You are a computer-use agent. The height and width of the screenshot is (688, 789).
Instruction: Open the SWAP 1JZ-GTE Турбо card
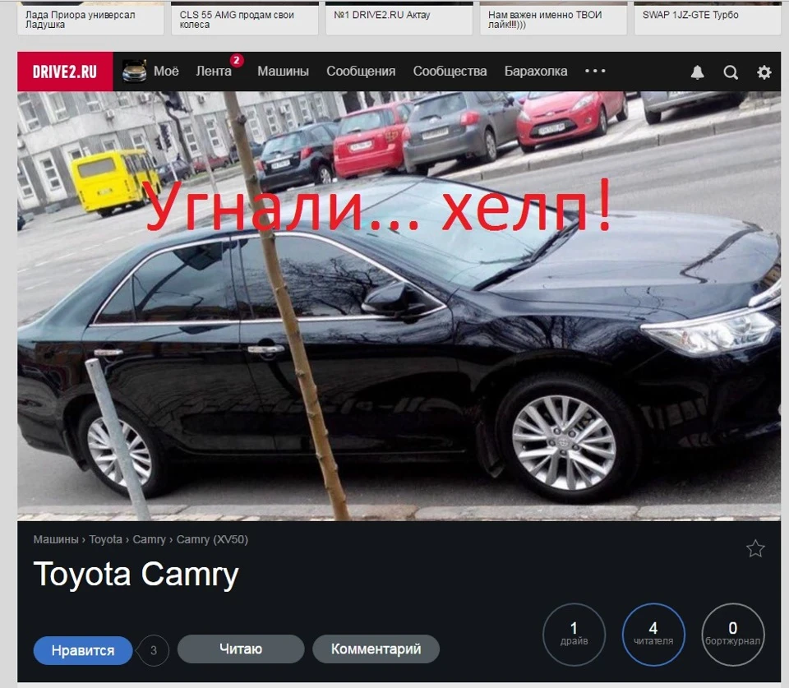(708, 18)
